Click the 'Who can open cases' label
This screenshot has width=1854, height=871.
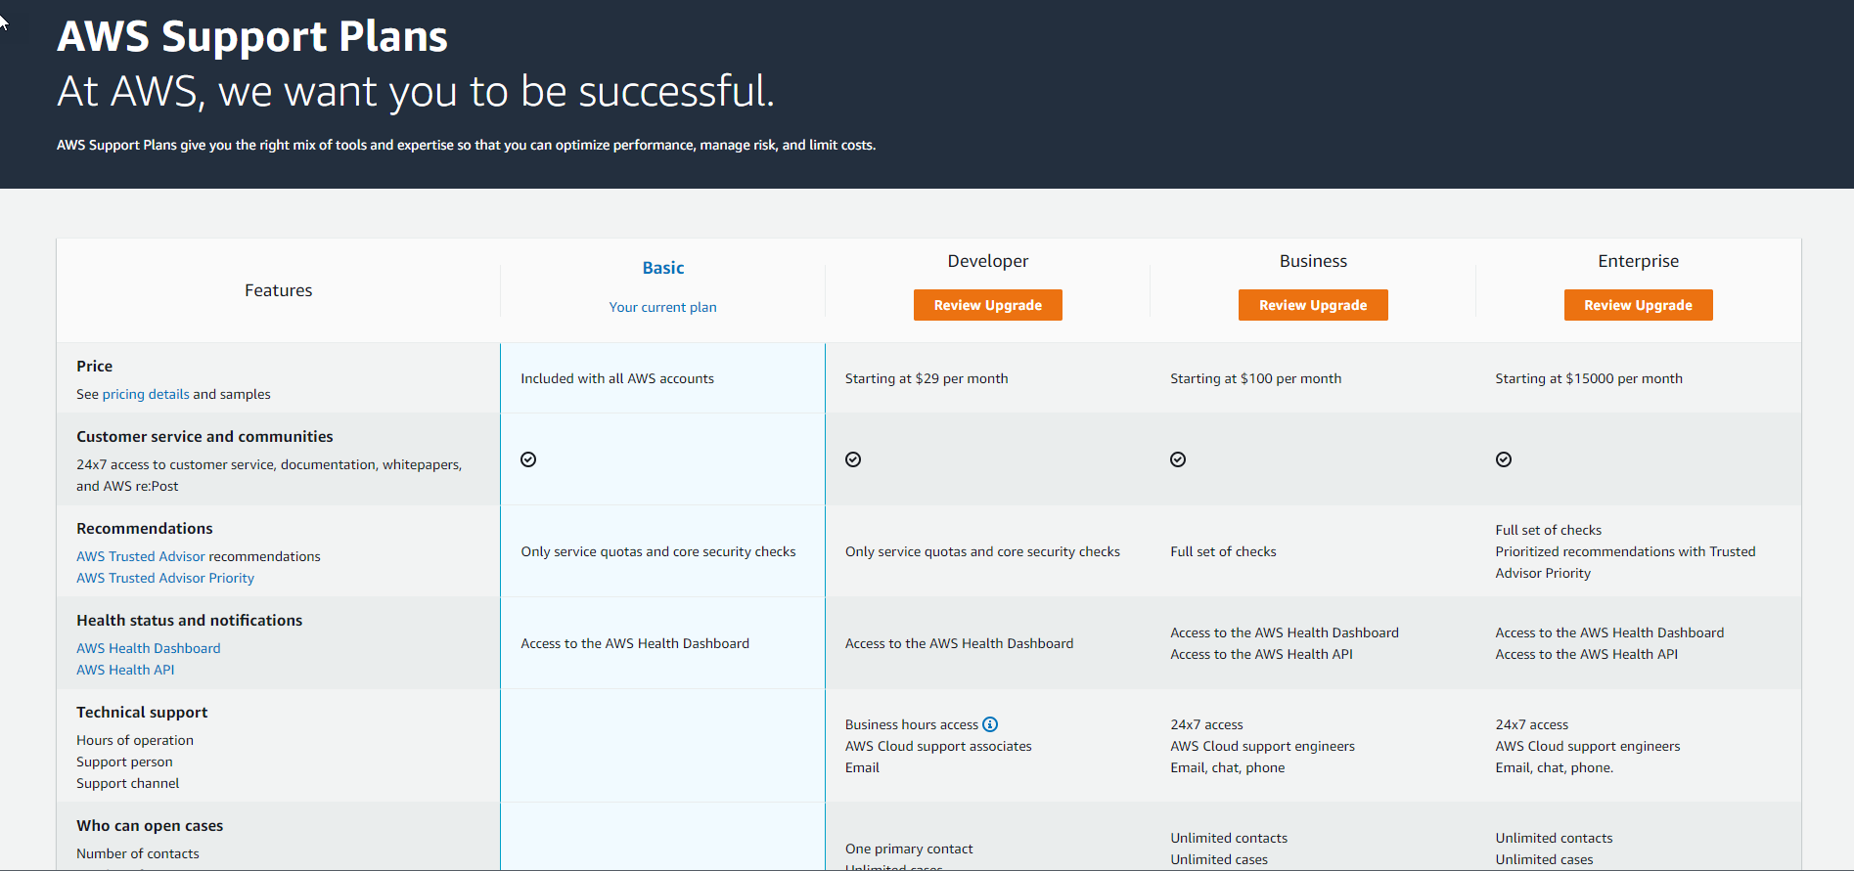pyautogui.click(x=150, y=826)
